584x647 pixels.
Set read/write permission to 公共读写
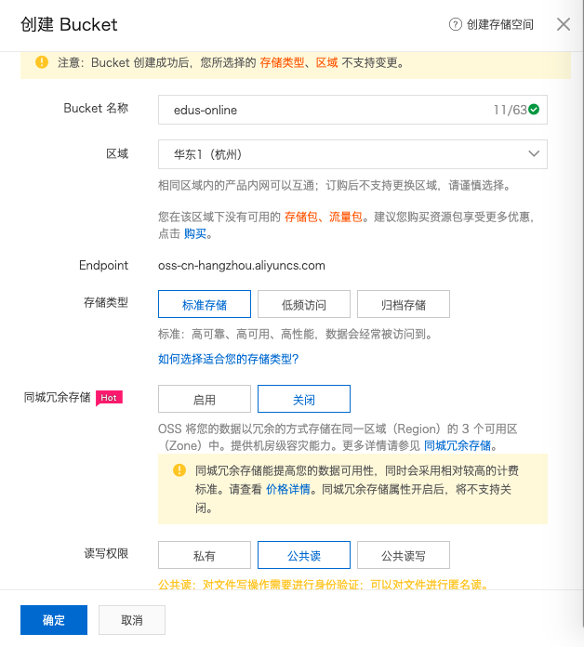(x=403, y=555)
